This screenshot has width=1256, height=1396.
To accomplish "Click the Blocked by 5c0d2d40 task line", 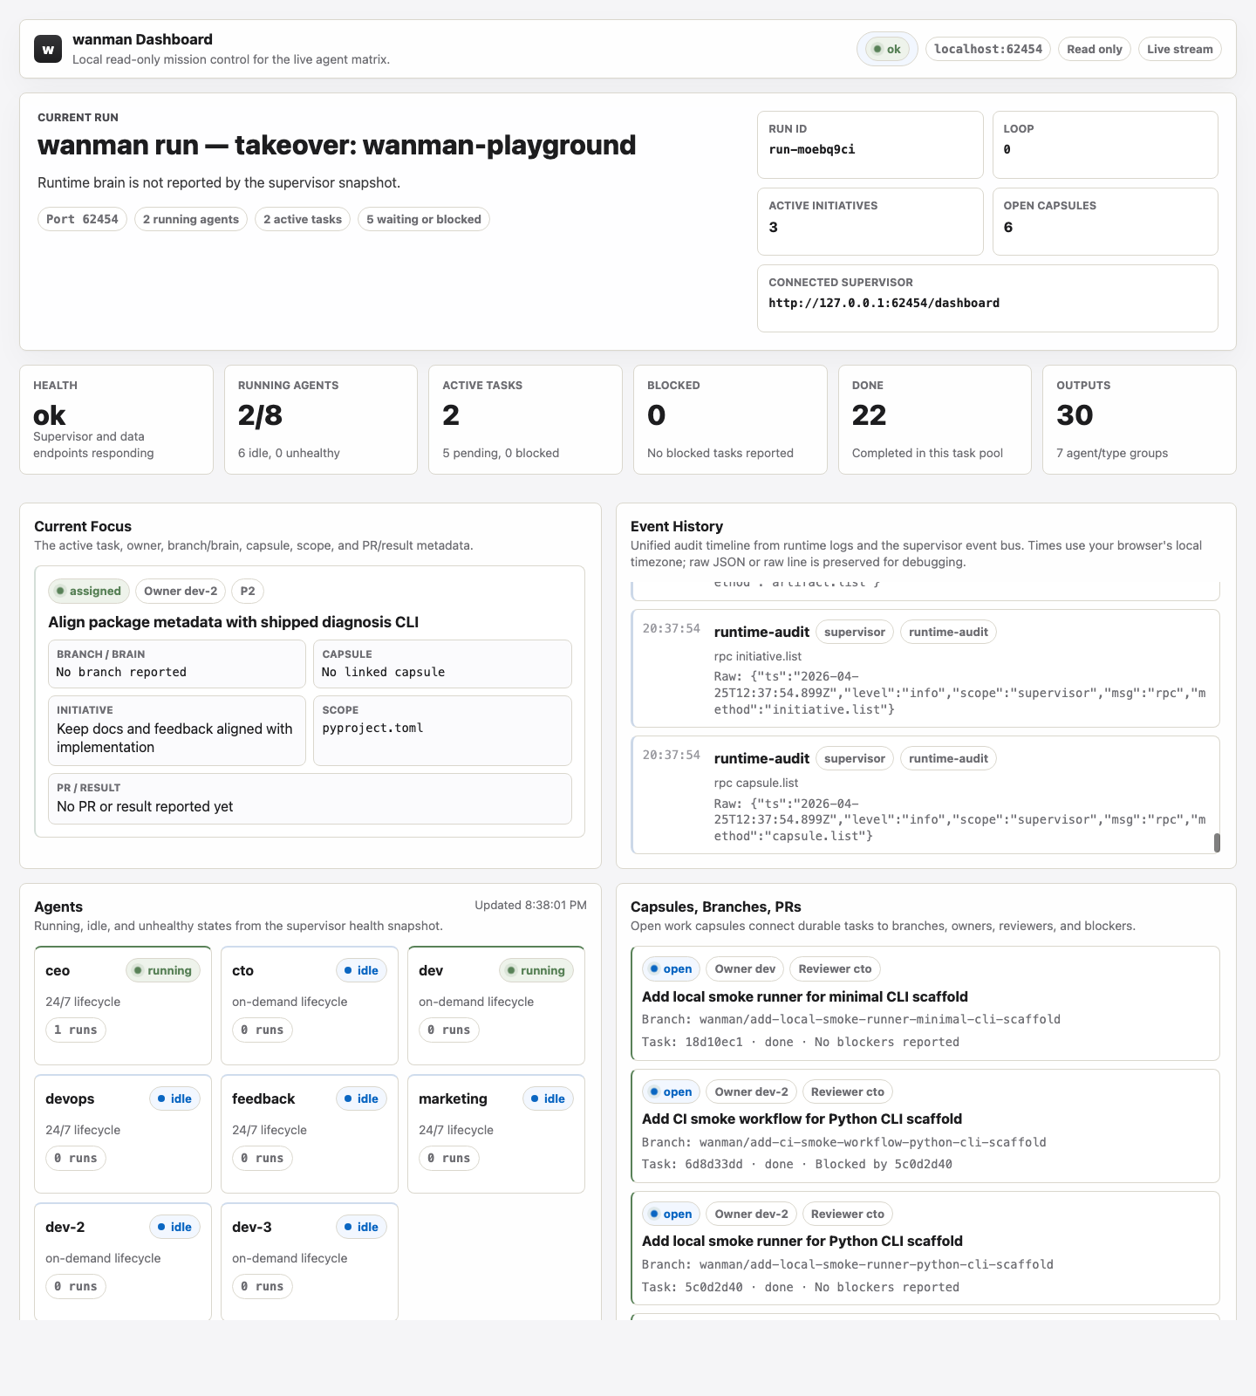I will [x=796, y=1164].
